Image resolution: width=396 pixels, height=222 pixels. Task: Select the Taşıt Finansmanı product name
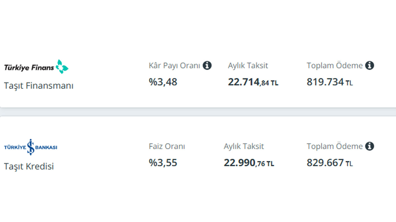click(39, 86)
